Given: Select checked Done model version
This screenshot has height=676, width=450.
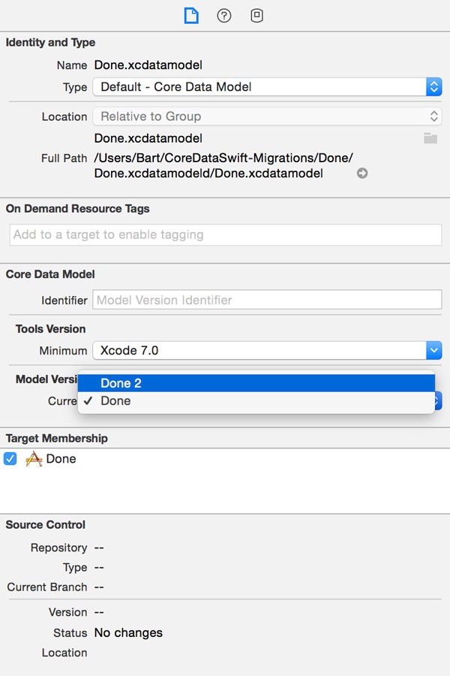Looking at the screenshot, I should point(256,401).
